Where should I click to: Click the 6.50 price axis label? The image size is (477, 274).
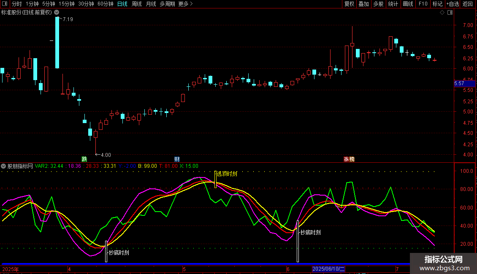click(x=468, y=47)
